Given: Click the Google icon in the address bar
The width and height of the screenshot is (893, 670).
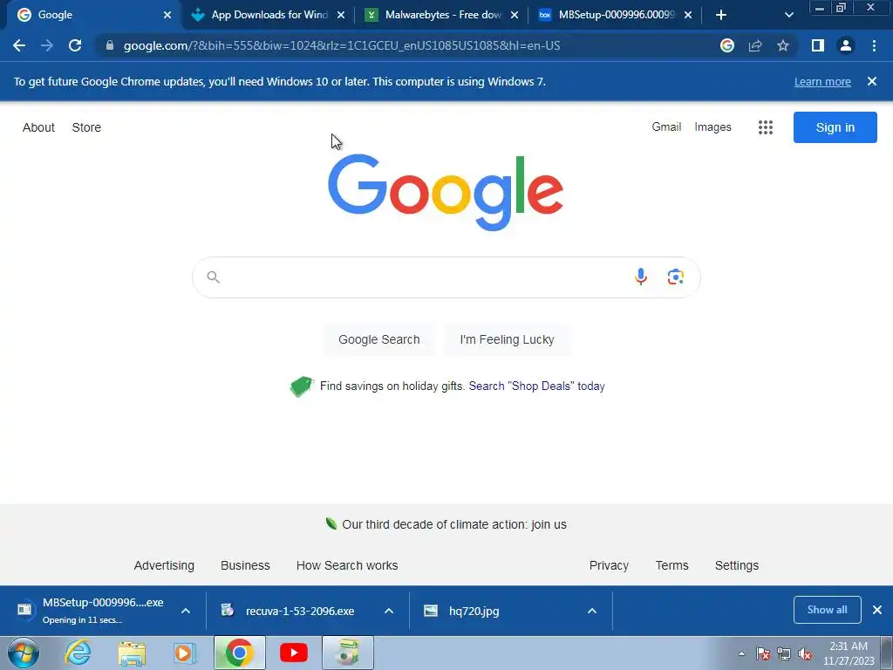Looking at the screenshot, I should click(727, 45).
